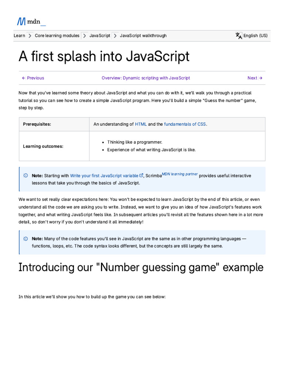Click the MDN learning partner superscript
This screenshot has width=284, height=378.
pos(180,174)
